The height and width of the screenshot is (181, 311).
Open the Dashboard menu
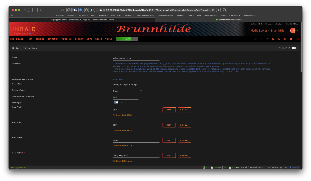pyautogui.click(x=17, y=39)
